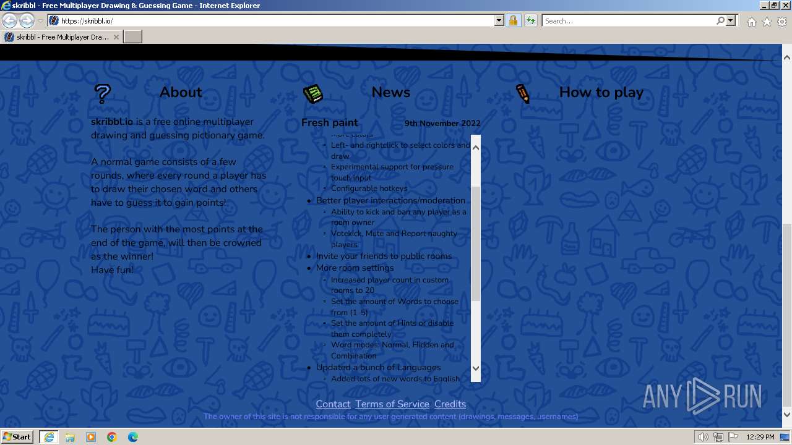Launch Chrome from the taskbar
The image size is (792, 445).
tap(112, 437)
